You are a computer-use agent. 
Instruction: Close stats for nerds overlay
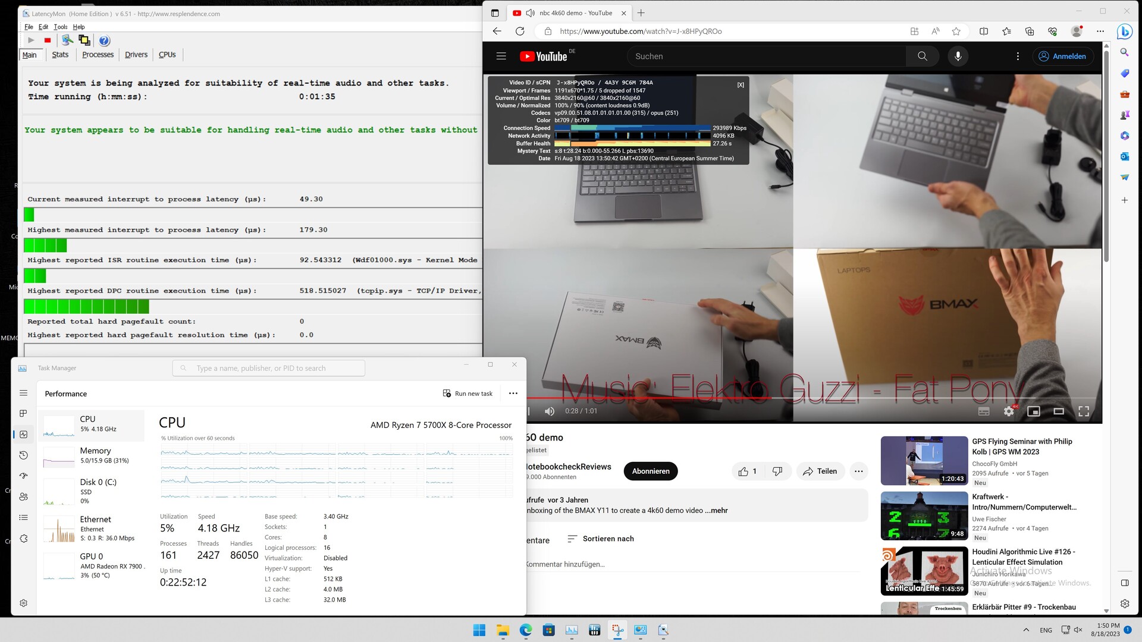click(741, 85)
